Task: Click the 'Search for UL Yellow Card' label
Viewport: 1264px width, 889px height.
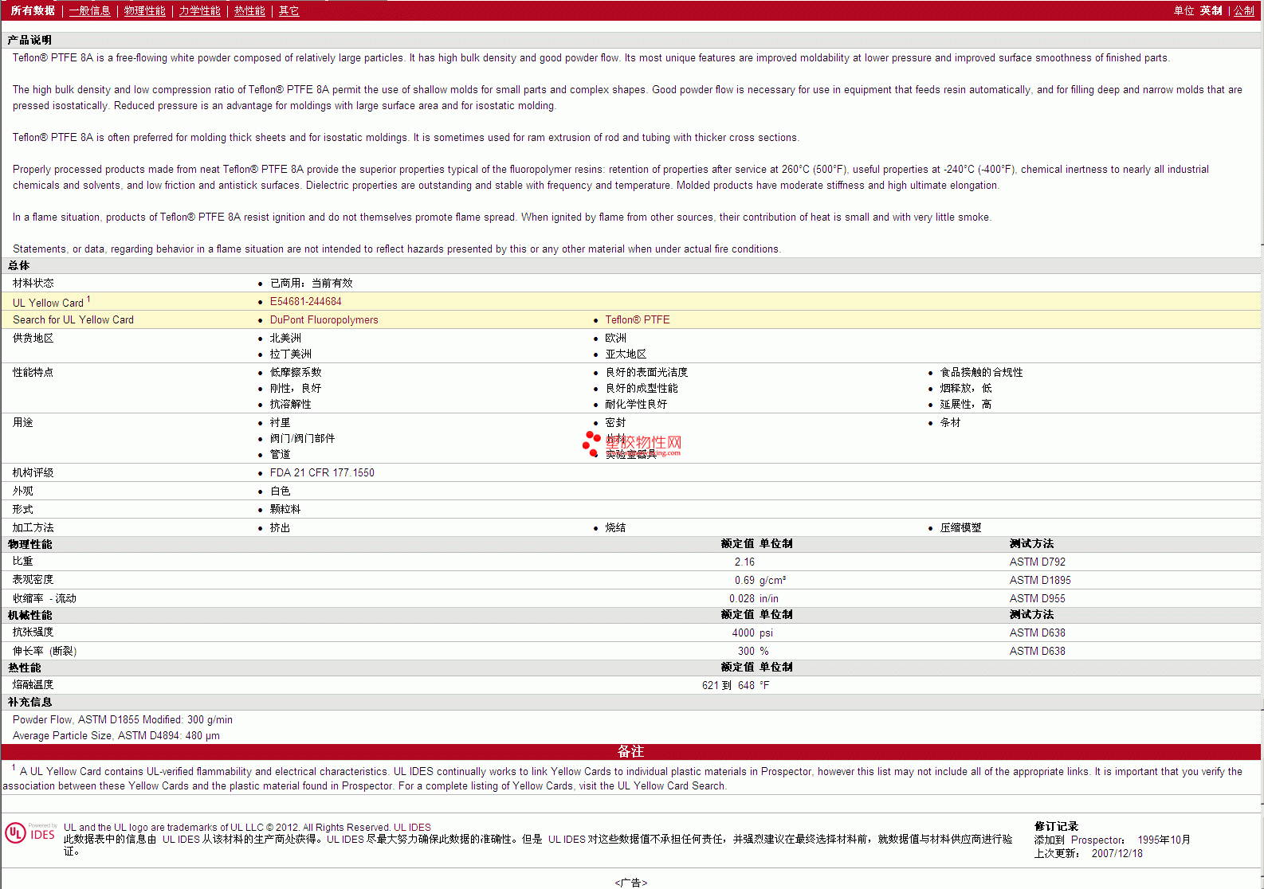Action: click(x=73, y=320)
